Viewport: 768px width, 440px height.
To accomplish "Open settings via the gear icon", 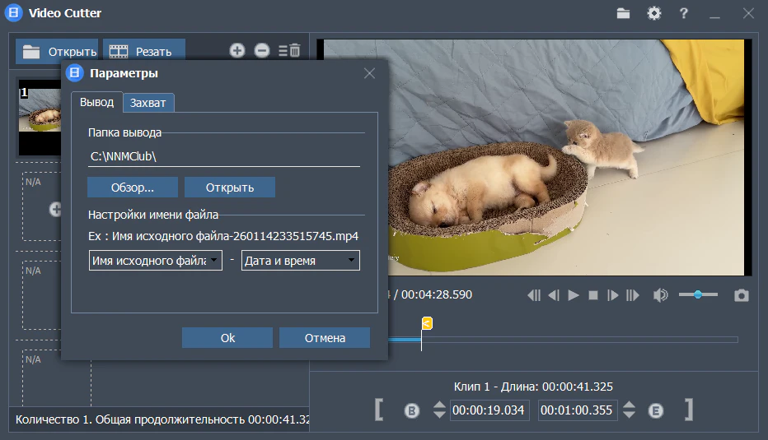I will click(x=653, y=13).
